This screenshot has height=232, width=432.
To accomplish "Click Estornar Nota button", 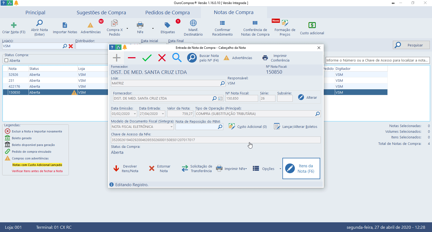I will click(x=160, y=169).
